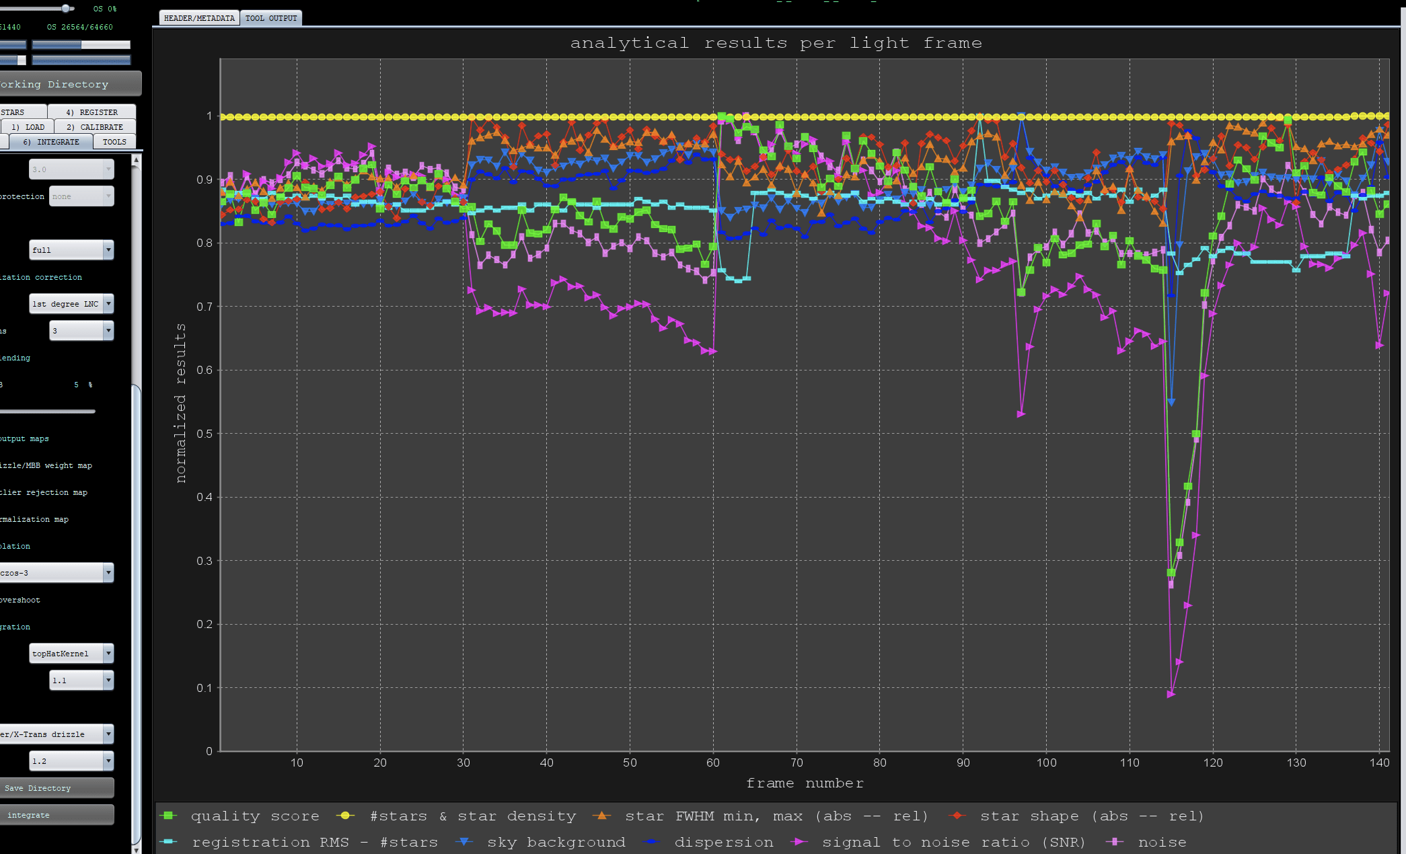The image size is (1406, 854).
Task: Click the red star shape legend diamond
Action: (957, 816)
